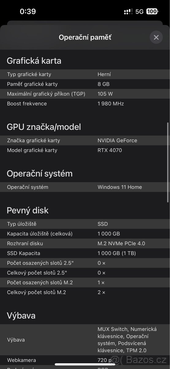The height and width of the screenshot is (369, 170).
Task: Click the vertical scrollbar indicator
Action: pos(168,162)
